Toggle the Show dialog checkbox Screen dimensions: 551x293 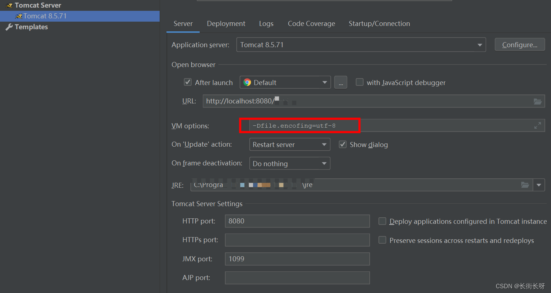[x=343, y=144]
